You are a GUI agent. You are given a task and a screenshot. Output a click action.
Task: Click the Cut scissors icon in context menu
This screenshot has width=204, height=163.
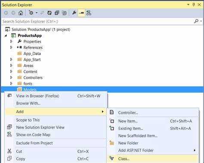coord(9,151)
